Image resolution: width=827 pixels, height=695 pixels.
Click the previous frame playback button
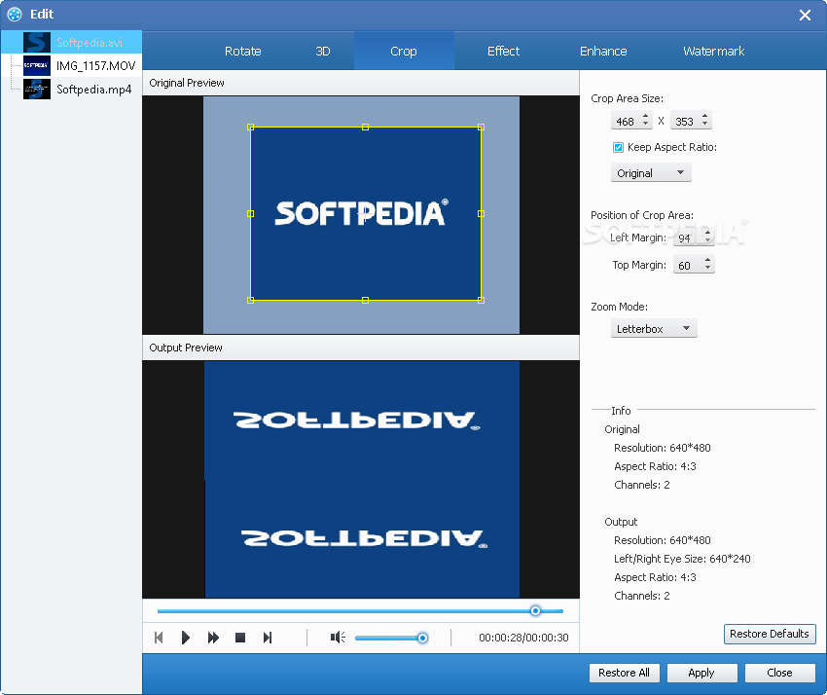[x=159, y=638]
